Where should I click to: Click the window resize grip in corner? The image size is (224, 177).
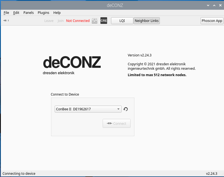[x=222, y=175]
